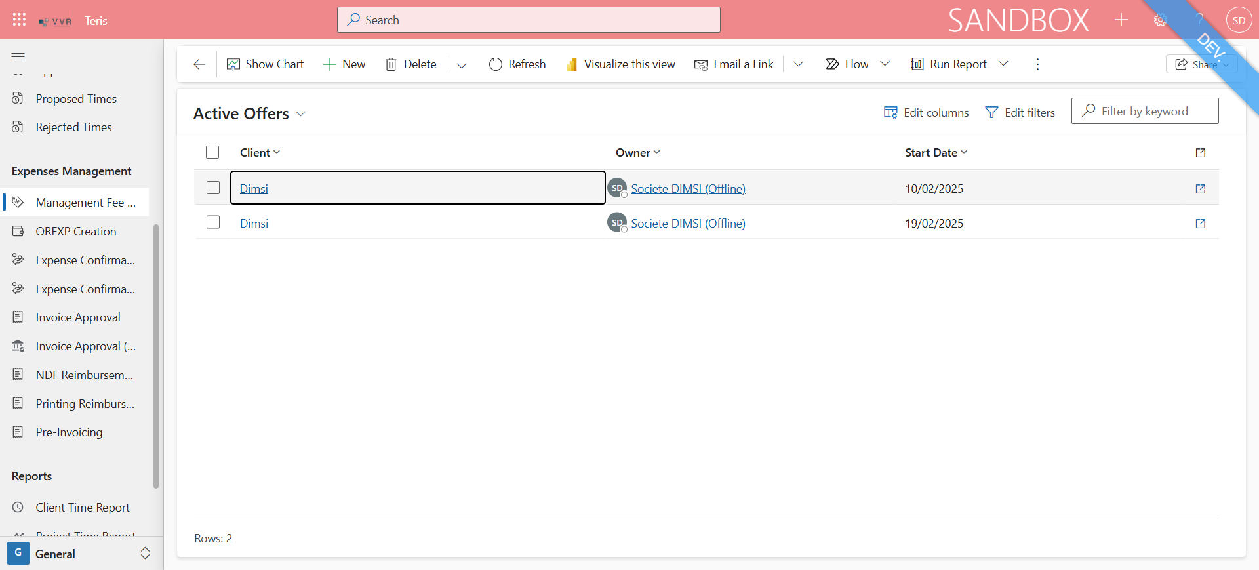The width and height of the screenshot is (1259, 570).
Task: Select Management Fee sidebar item
Action: pyautogui.click(x=76, y=202)
